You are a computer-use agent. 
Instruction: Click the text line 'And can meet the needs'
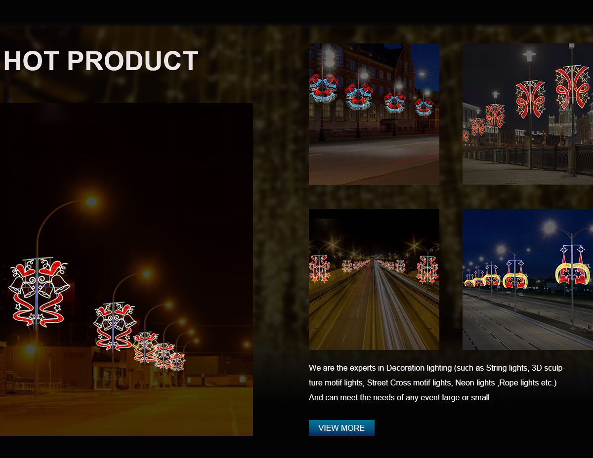[400, 398]
